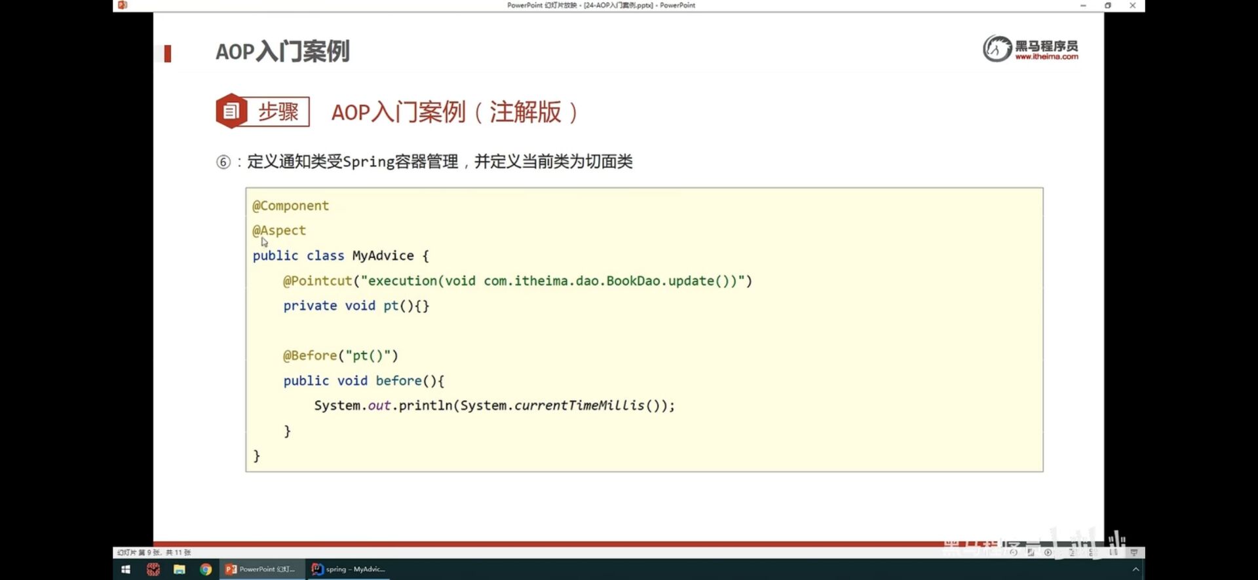Click the 'AOP入门案例' slide title
This screenshot has height=580, width=1258.
click(282, 51)
